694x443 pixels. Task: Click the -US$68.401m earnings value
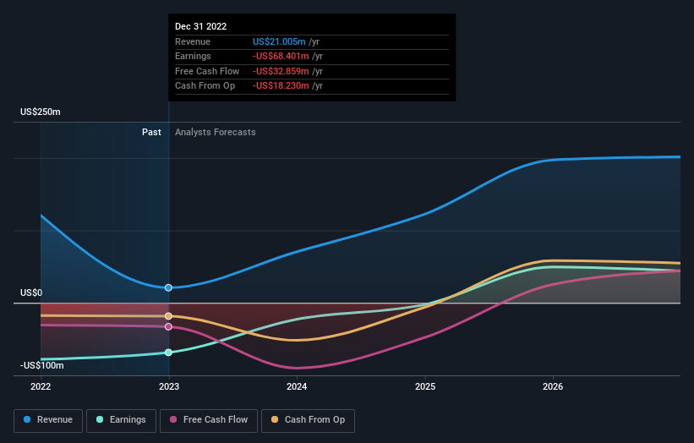coord(281,56)
